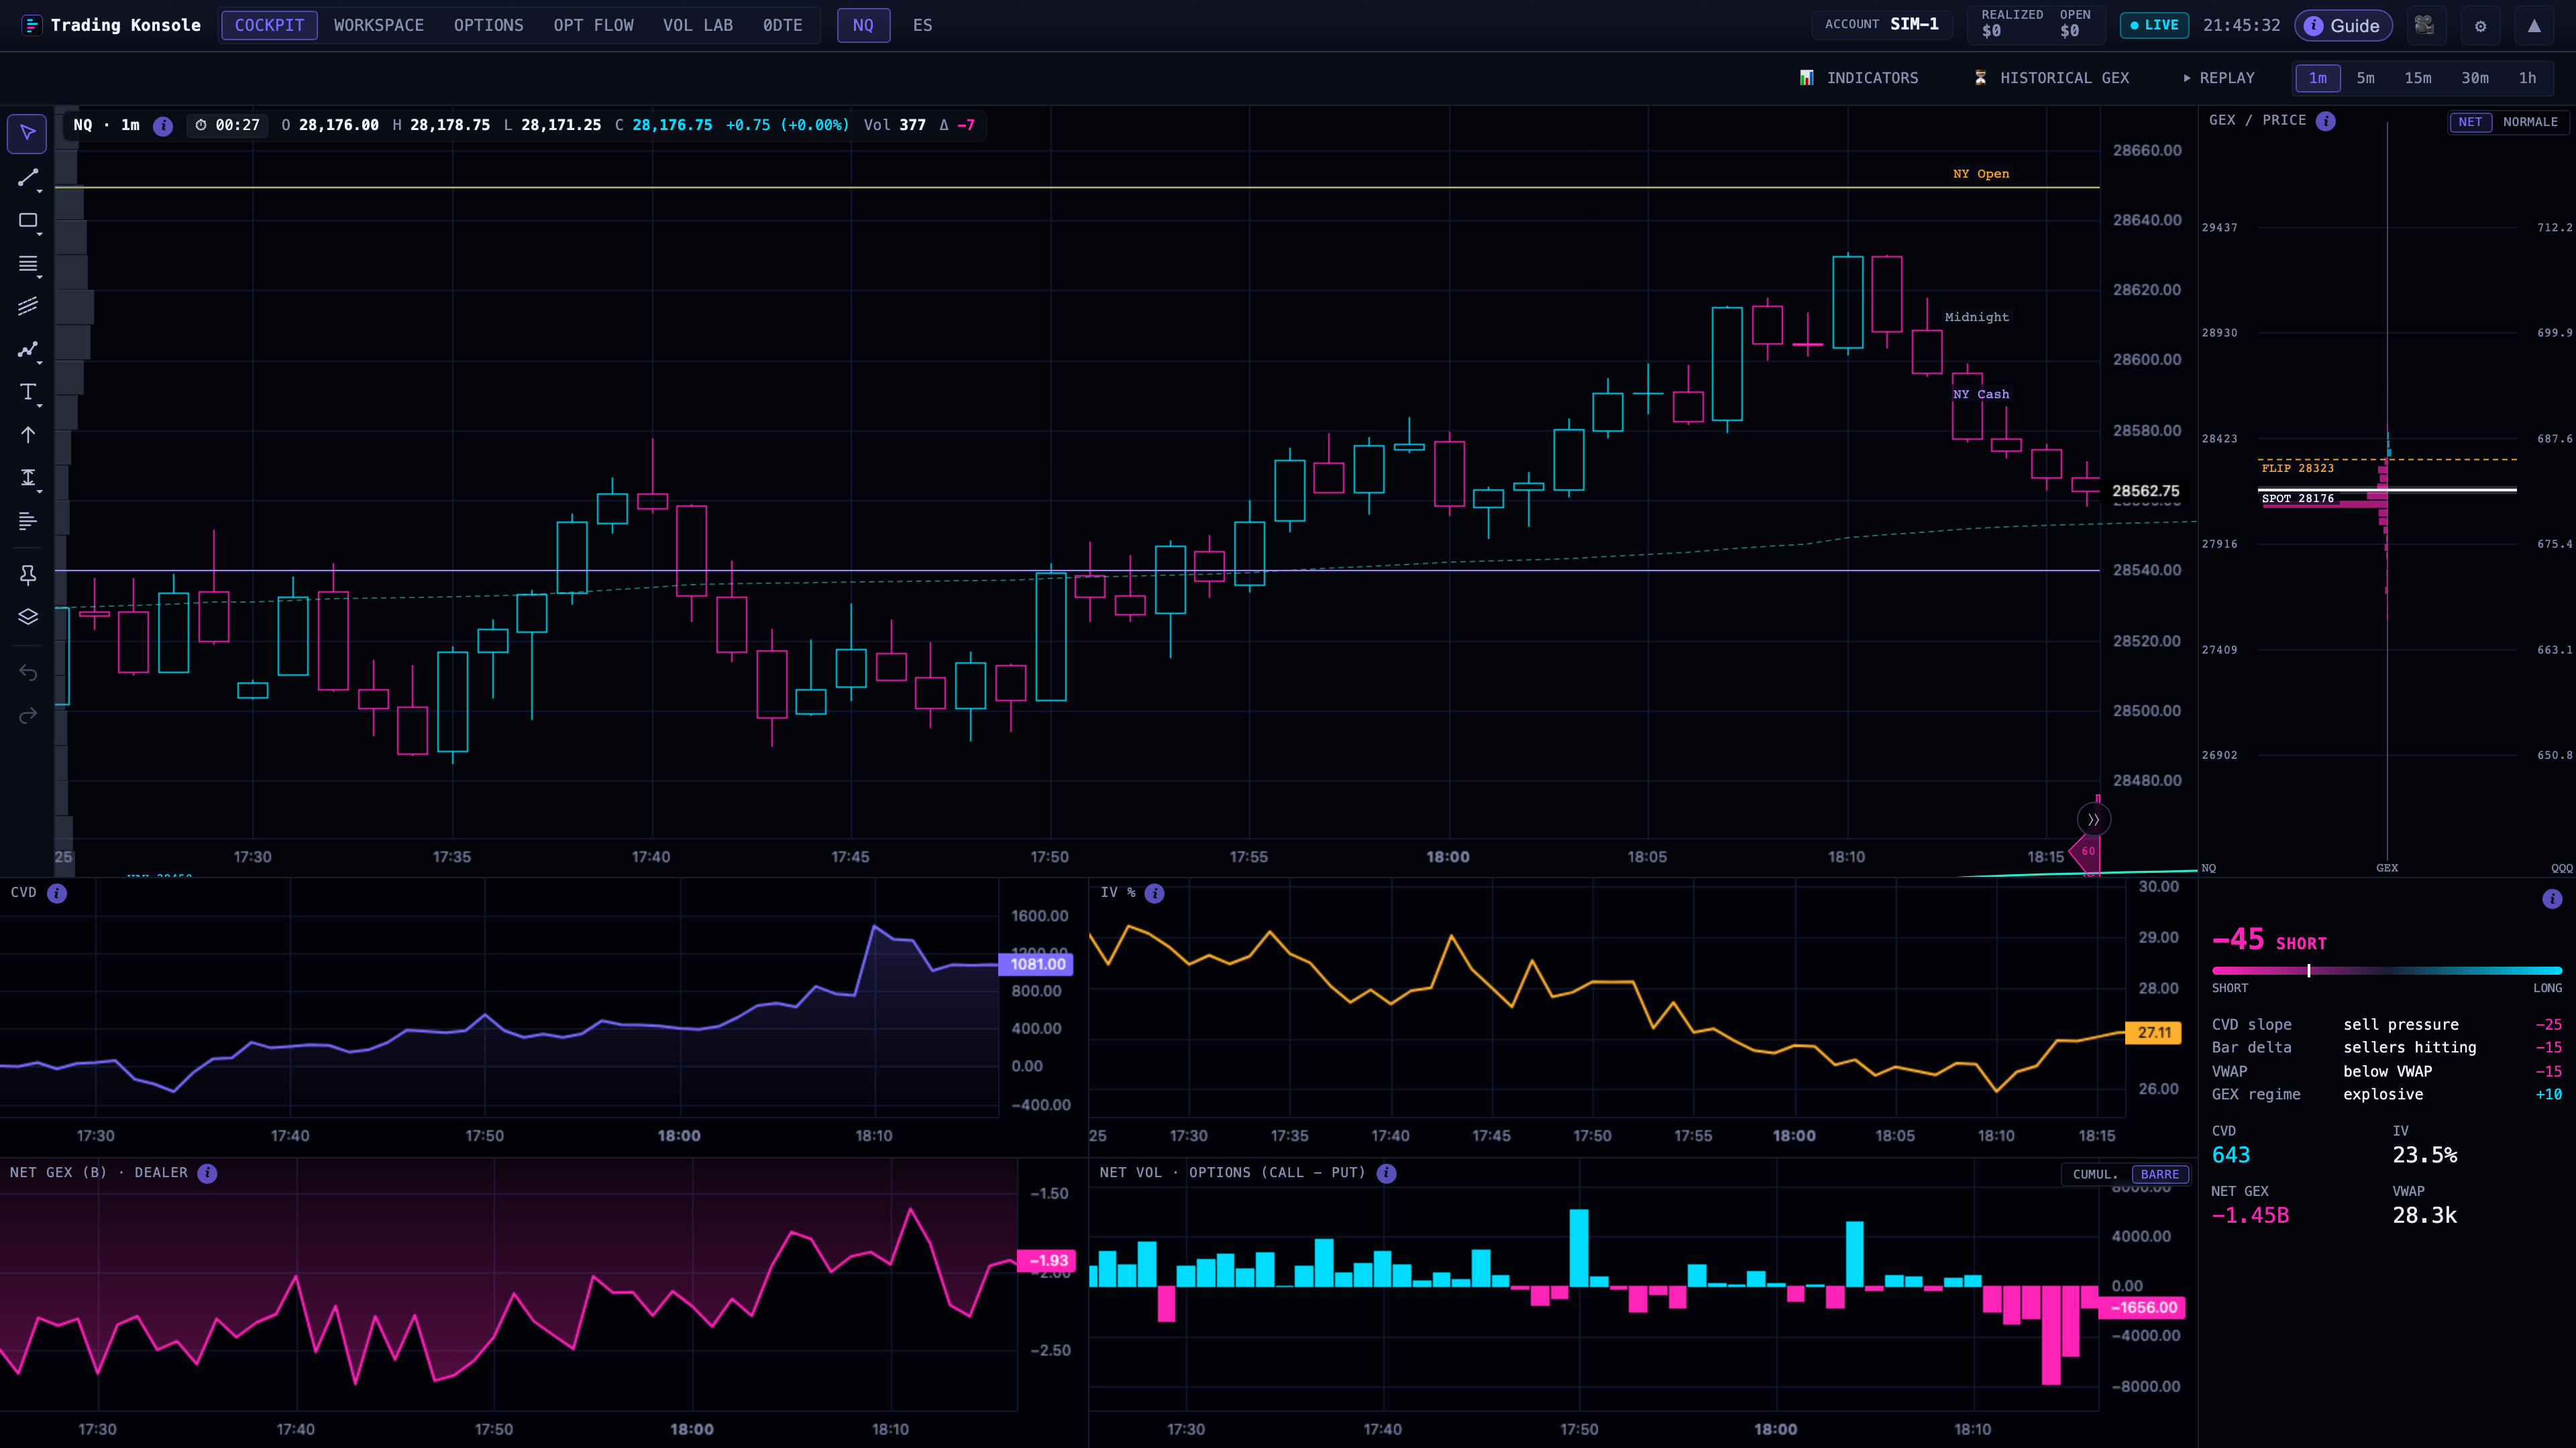Click the SHORT/LONG sentiment slider bar
Screen dimensions: 2576x1448
click(2386, 970)
